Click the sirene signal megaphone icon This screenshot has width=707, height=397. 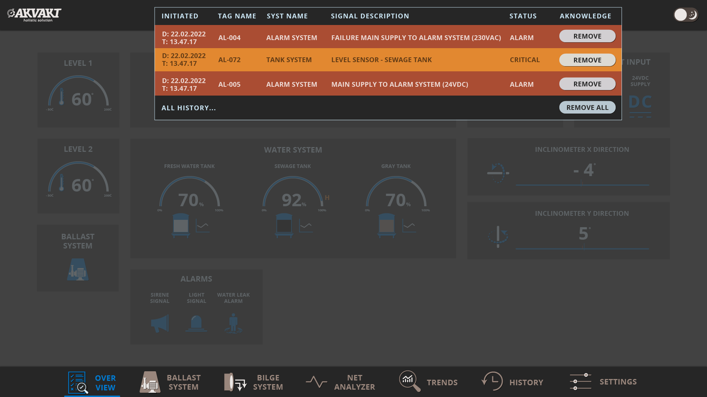pos(160,323)
